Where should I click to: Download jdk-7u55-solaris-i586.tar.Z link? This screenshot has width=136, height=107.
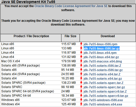pos(102,66)
